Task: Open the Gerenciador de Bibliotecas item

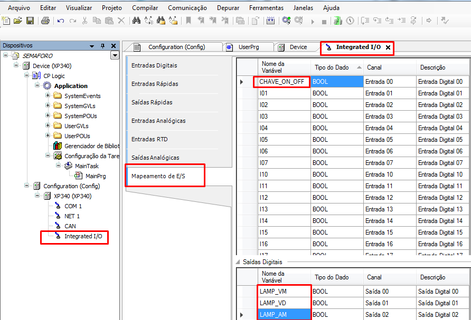Action: point(91,146)
